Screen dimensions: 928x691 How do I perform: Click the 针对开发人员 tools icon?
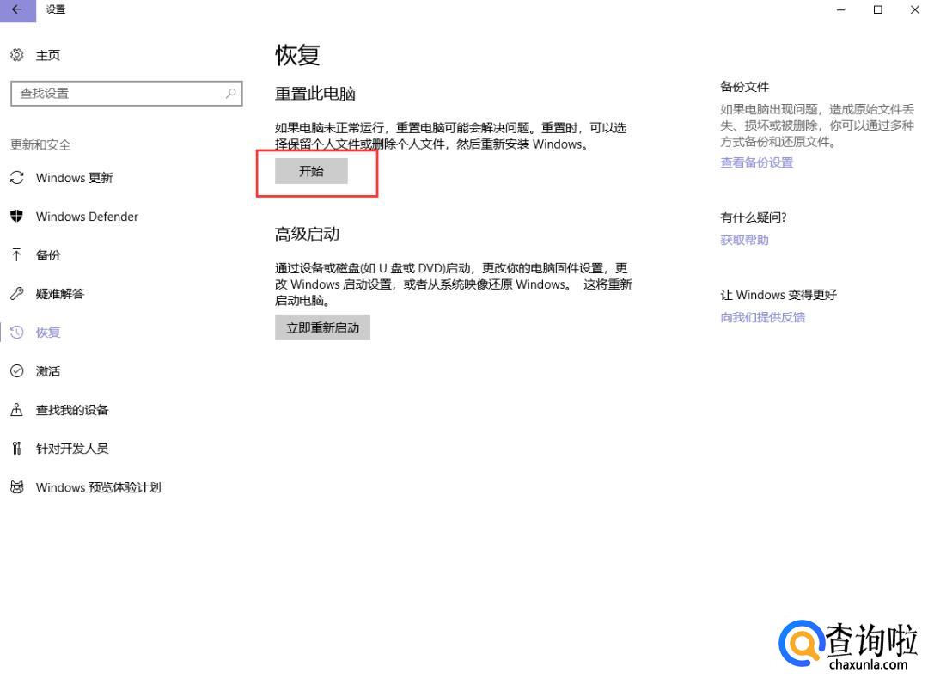point(16,449)
